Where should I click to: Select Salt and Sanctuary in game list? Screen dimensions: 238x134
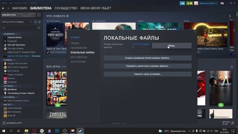16,45
